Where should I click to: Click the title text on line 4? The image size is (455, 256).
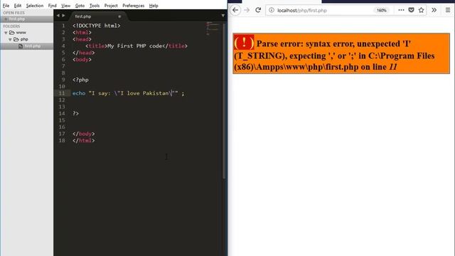(x=135, y=46)
